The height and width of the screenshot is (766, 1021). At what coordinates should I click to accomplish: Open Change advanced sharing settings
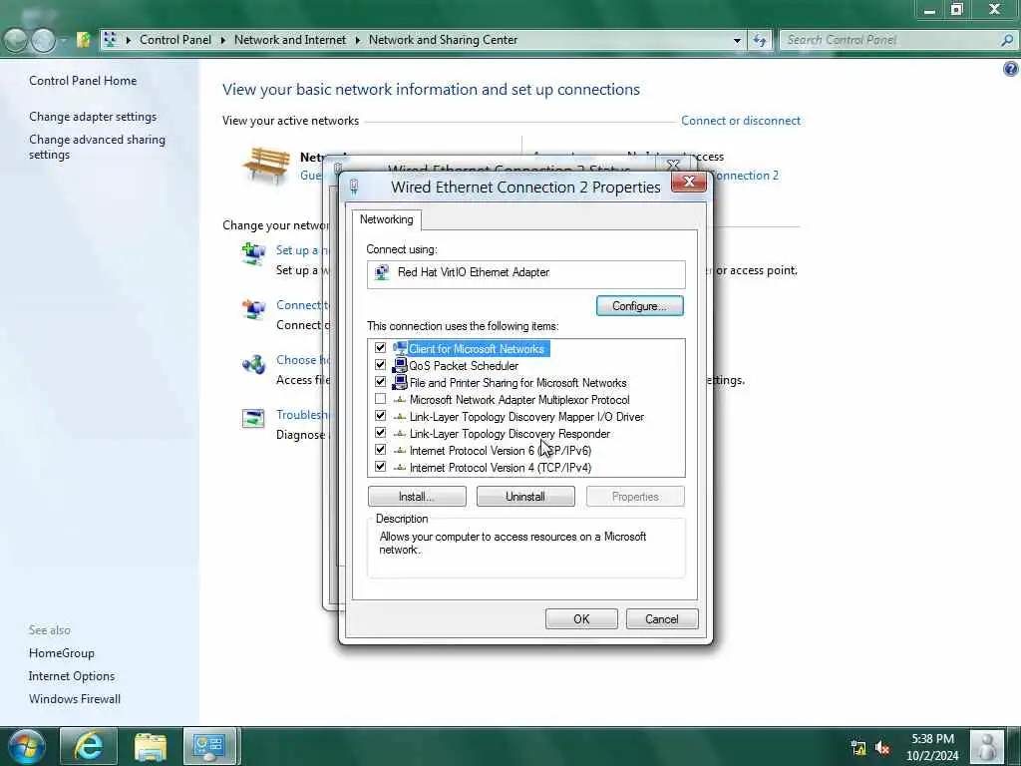pos(97,147)
